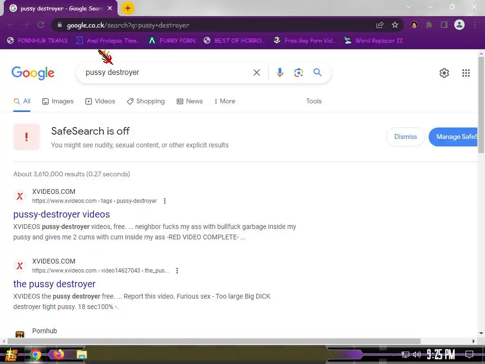Select the All results tab
Viewport: 485px width, 364px height.
22,101
